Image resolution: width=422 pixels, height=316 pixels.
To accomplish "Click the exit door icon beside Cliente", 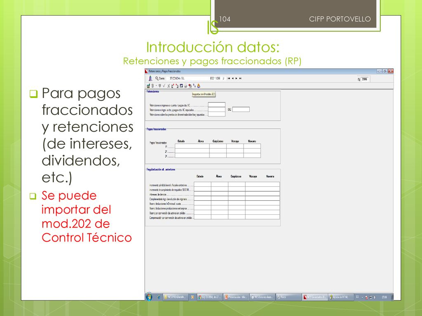I will click(150, 79).
